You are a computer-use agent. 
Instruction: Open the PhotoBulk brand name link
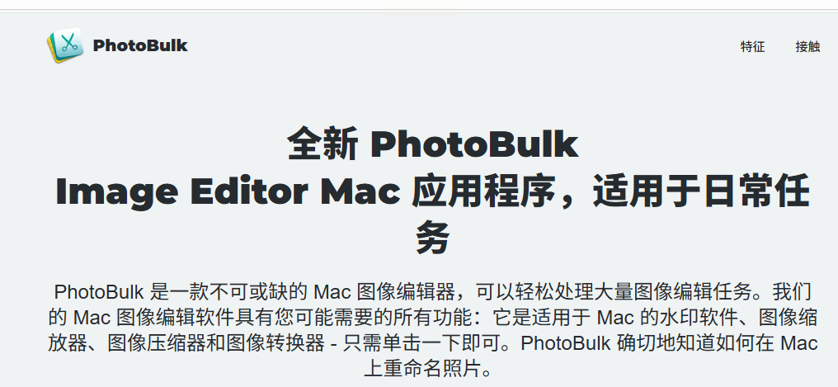pos(140,45)
